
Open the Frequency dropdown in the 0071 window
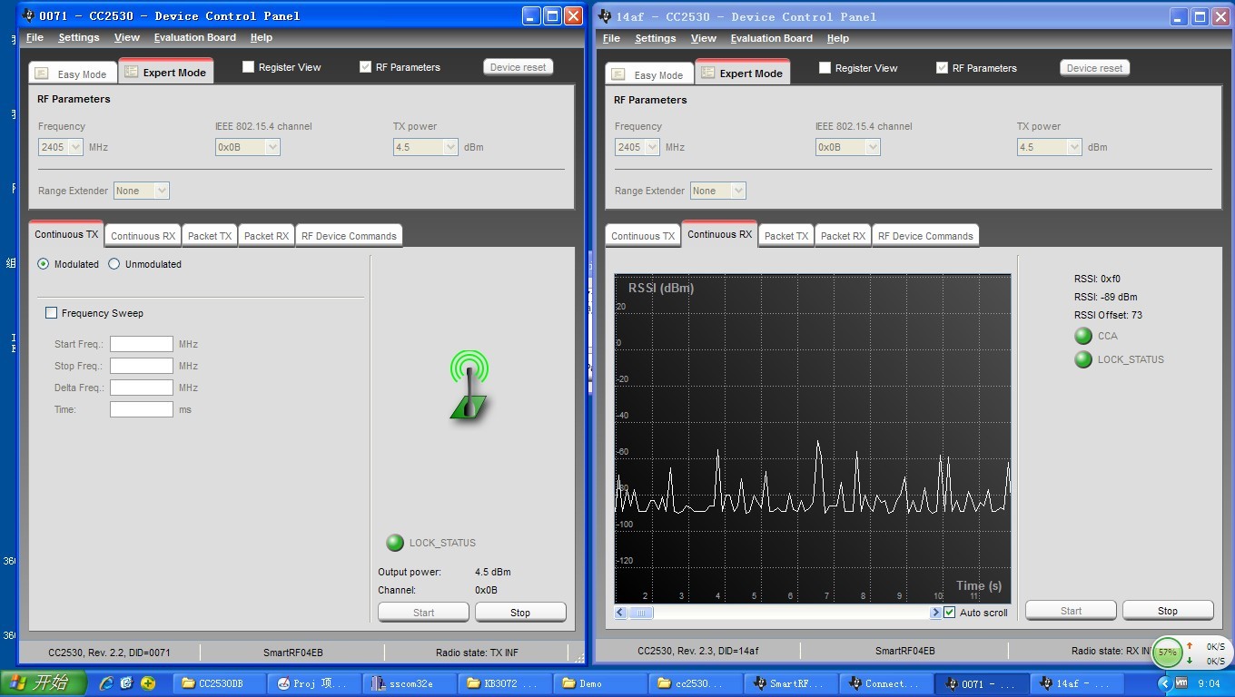pos(60,147)
